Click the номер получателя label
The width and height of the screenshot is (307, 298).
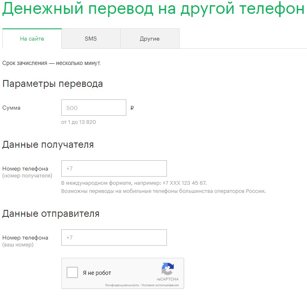click(x=27, y=176)
